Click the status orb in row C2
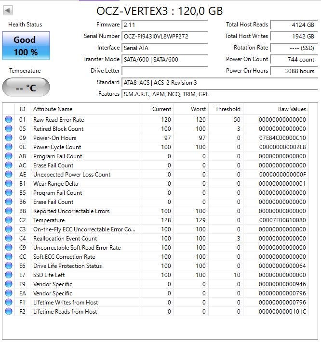This screenshot has height=342, width=321. (x=9, y=220)
